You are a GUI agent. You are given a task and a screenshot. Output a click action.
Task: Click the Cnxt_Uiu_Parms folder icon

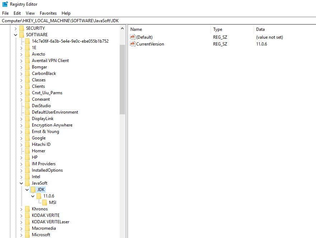tap(27, 93)
